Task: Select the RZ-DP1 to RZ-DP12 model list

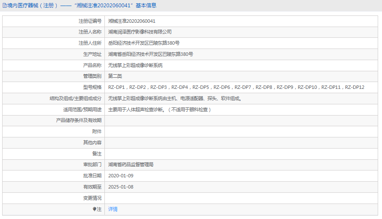Action: pyautogui.click(x=236, y=87)
